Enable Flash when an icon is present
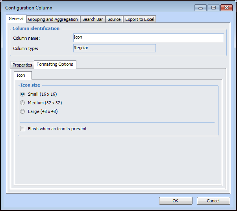Viewport: 237px width, 211px height. (23, 129)
